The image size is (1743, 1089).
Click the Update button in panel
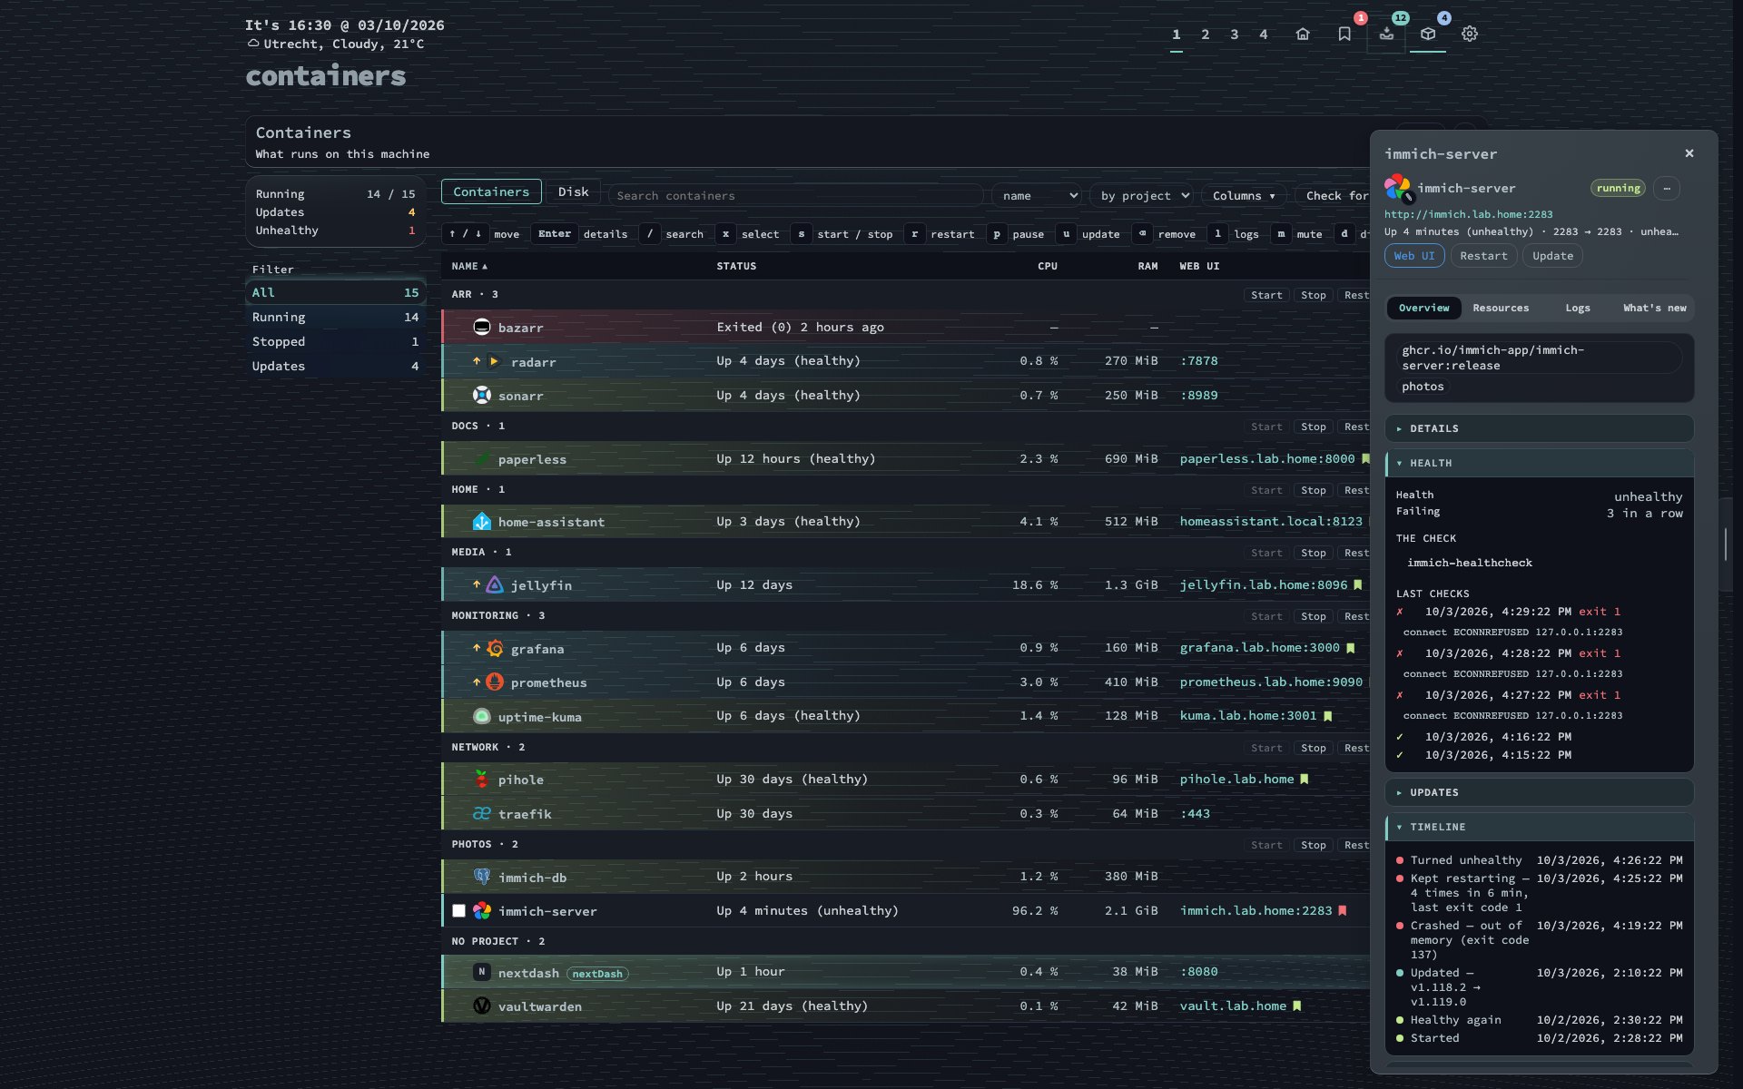[x=1552, y=256]
